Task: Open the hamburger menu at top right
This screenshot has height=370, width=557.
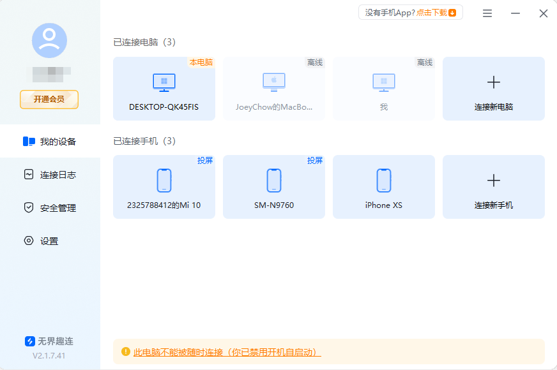Action: click(487, 13)
